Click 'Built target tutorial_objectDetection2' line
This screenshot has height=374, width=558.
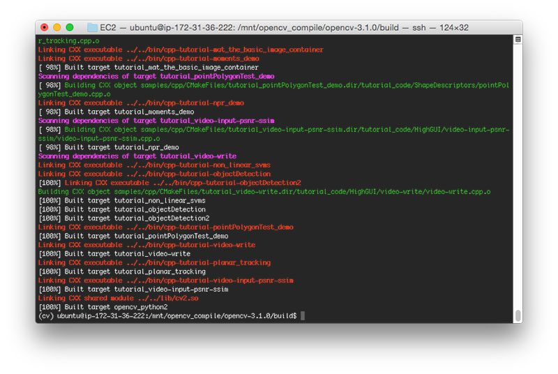[124, 218]
